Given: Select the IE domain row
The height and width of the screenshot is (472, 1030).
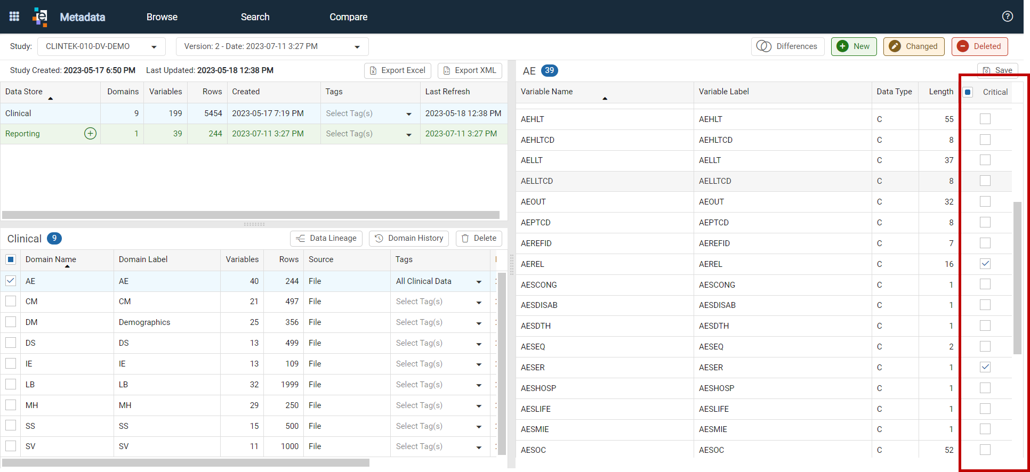Looking at the screenshot, I should (248, 364).
